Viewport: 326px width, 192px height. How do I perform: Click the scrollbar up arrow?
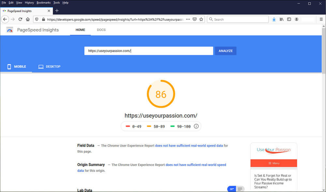[323, 26]
